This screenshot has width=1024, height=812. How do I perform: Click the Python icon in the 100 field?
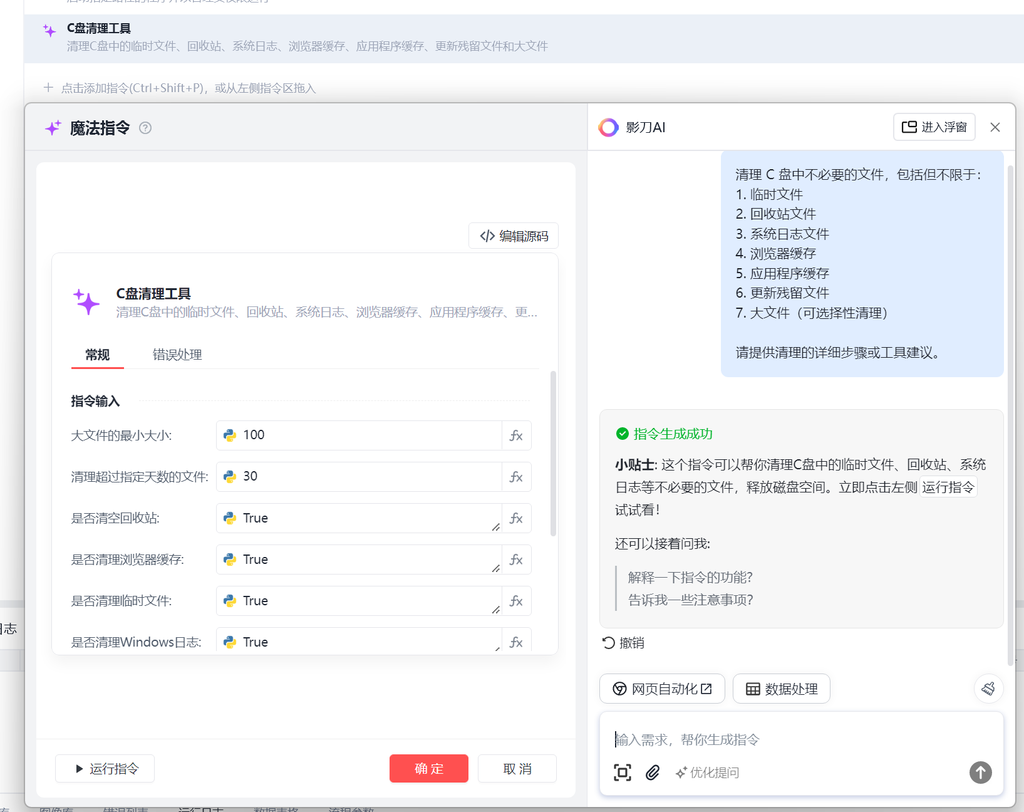(x=230, y=435)
